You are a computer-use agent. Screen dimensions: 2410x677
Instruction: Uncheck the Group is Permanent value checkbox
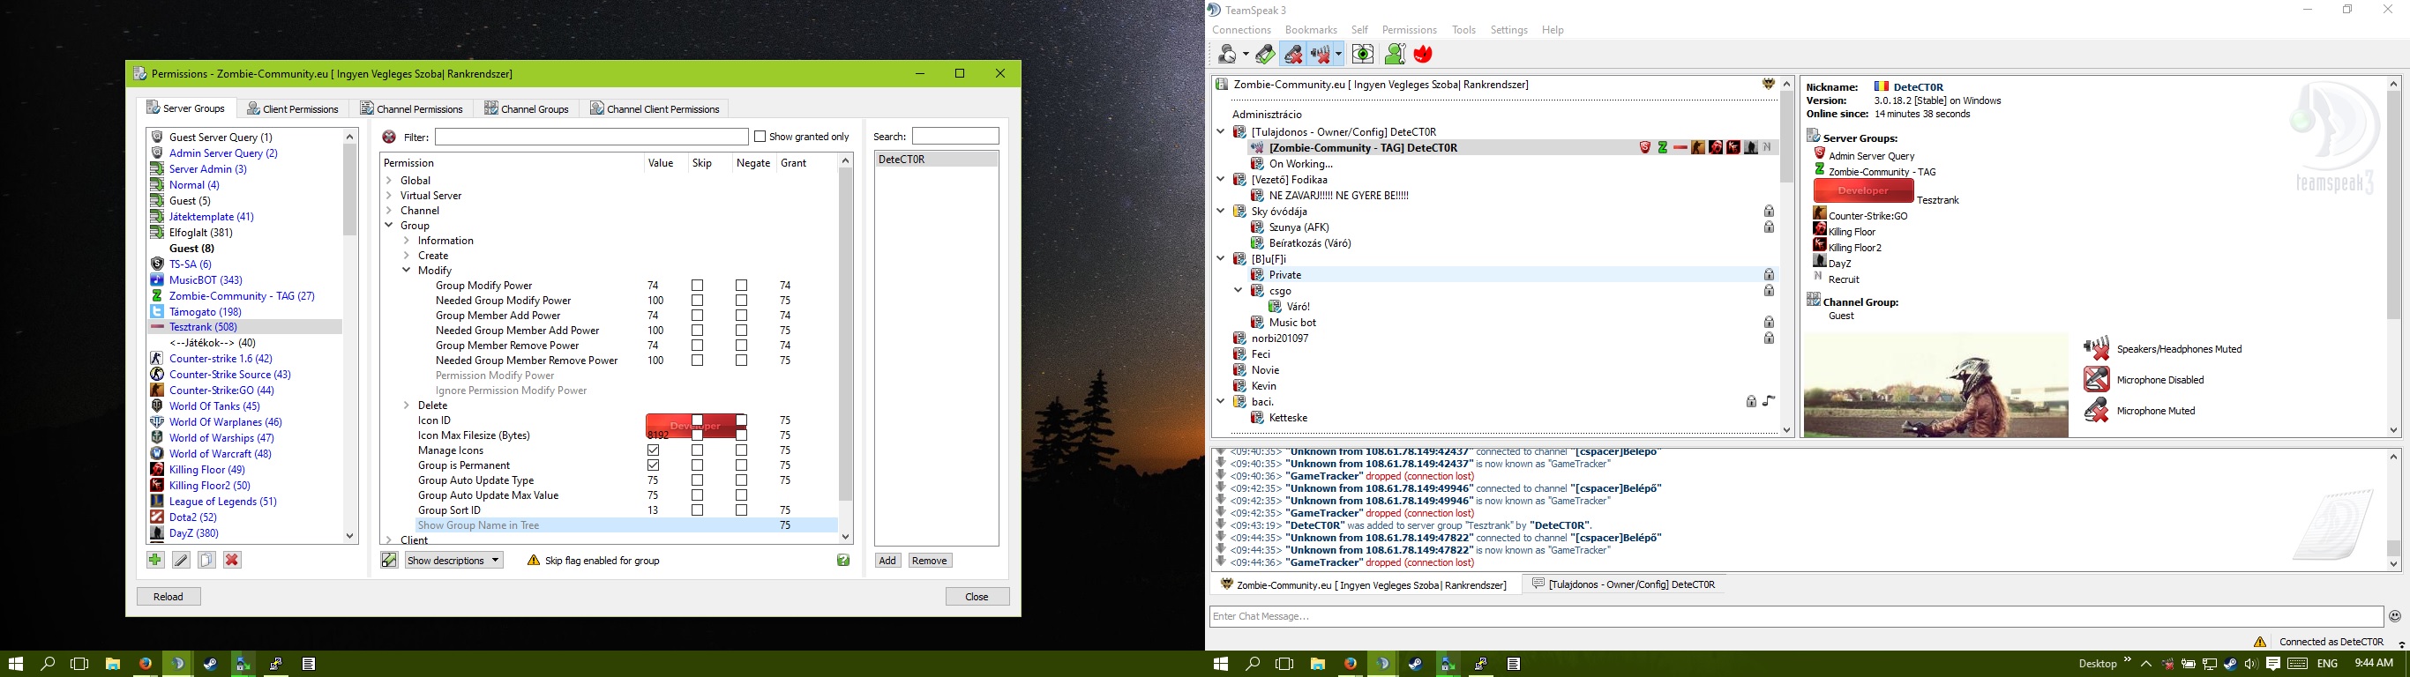[653, 465]
